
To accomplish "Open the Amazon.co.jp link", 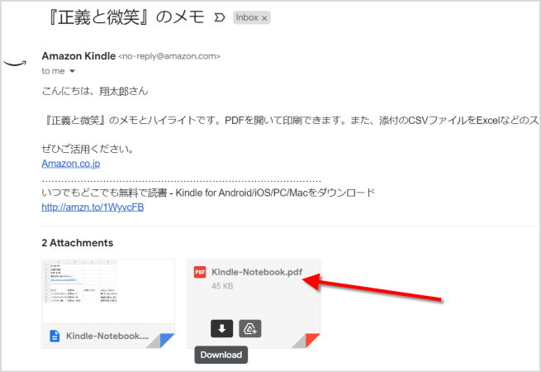I will 71,164.
